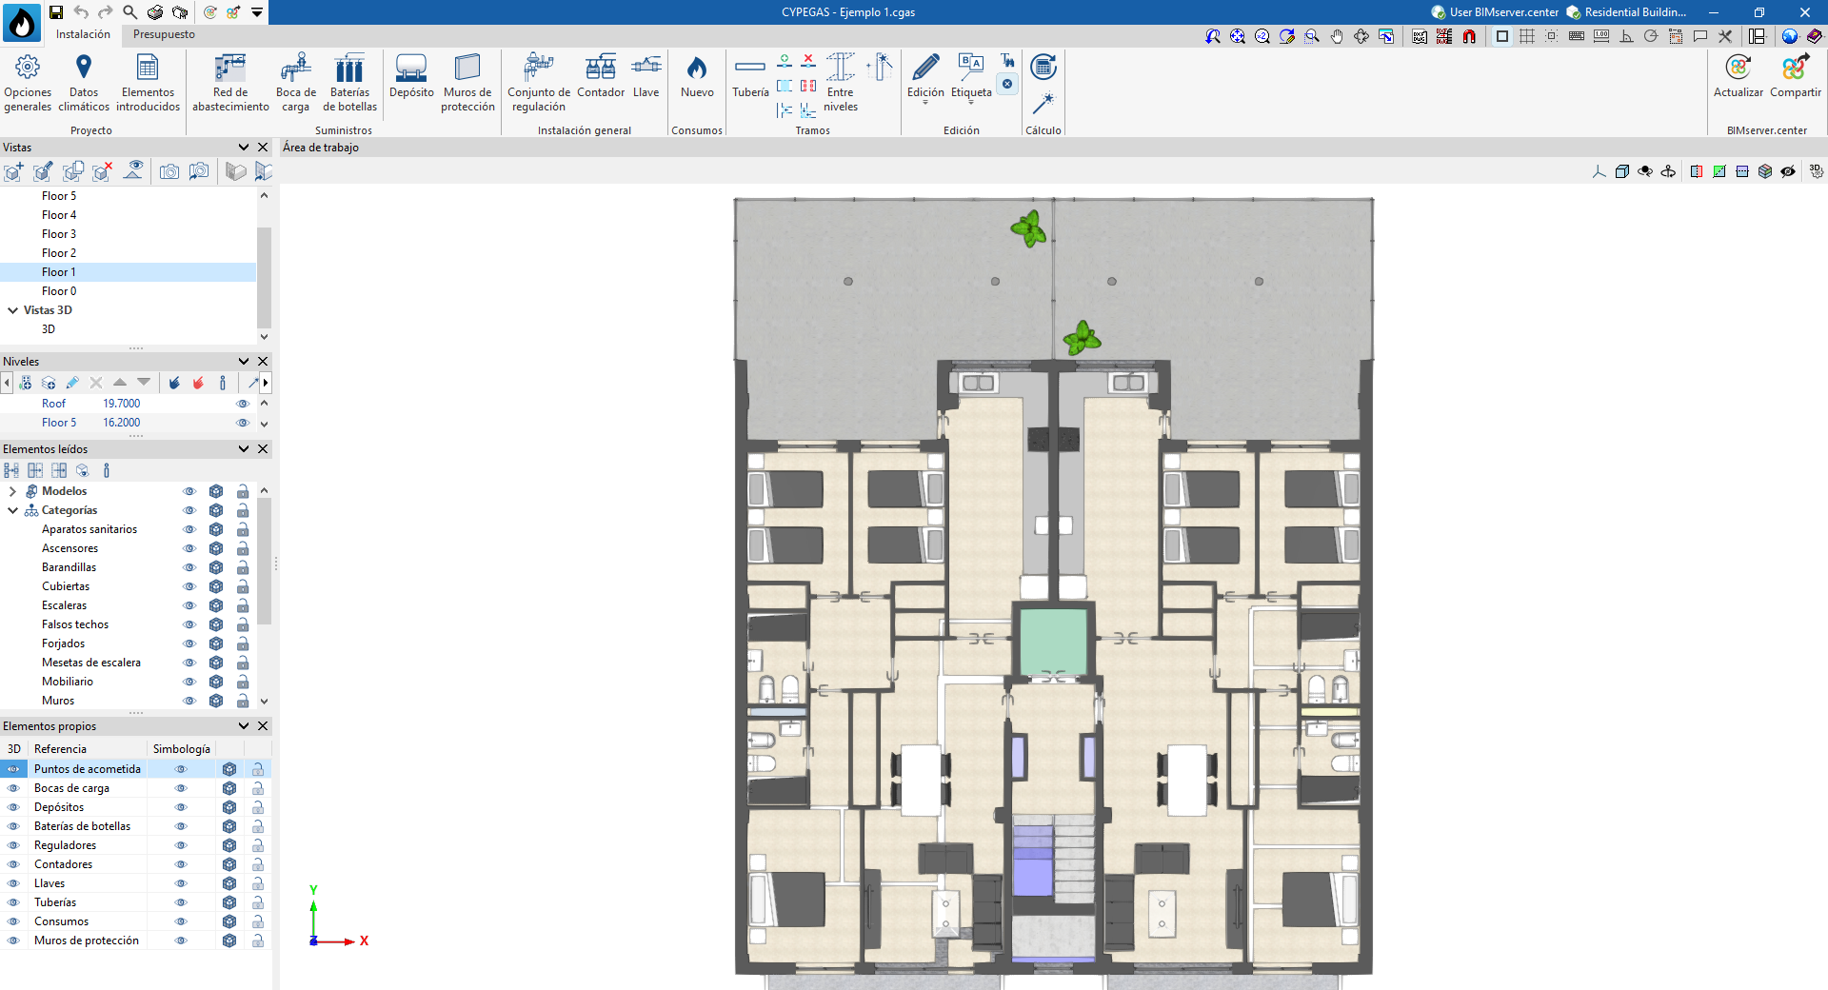This screenshot has width=1828, height=990.
Task: Open Etiqueta label tool
Action: click(x=971, y=78)
